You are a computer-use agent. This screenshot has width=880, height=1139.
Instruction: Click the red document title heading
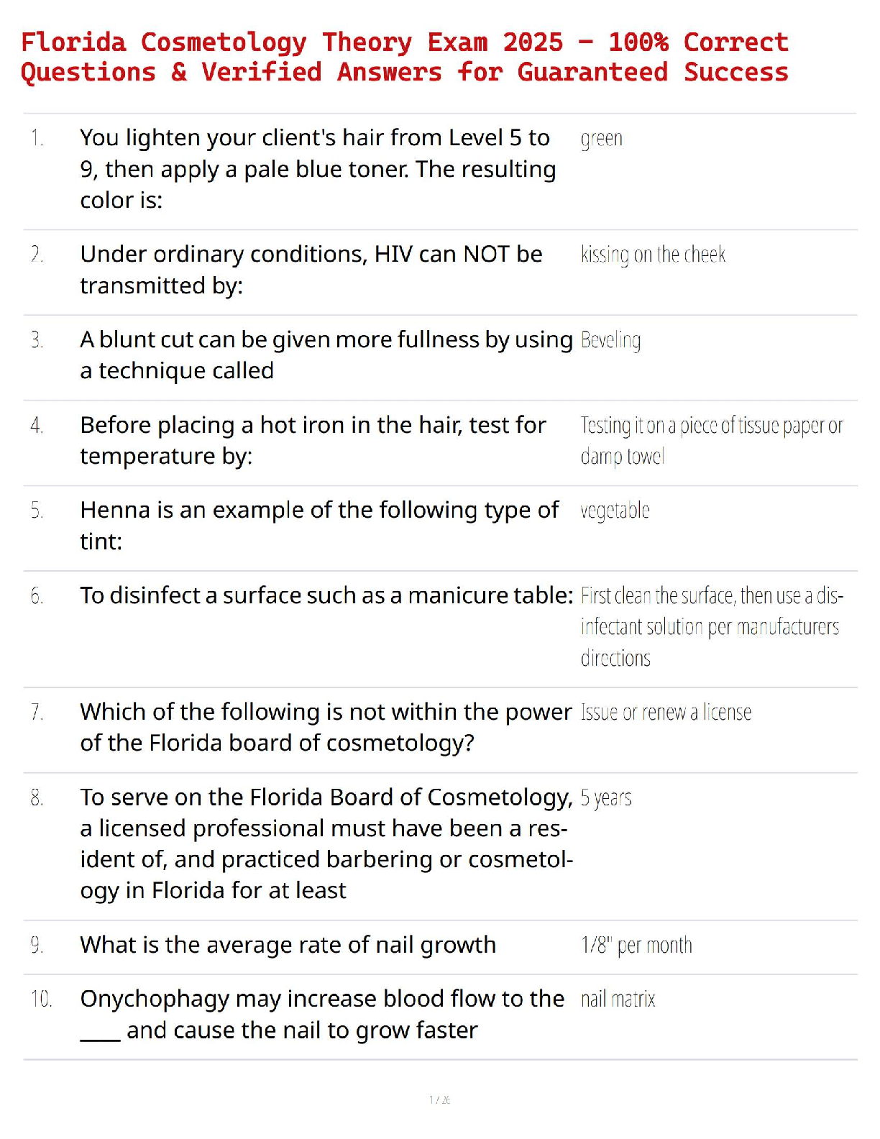[404, 58]
